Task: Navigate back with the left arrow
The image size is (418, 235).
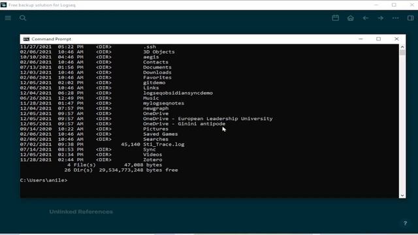Action: tap(366, 18)
